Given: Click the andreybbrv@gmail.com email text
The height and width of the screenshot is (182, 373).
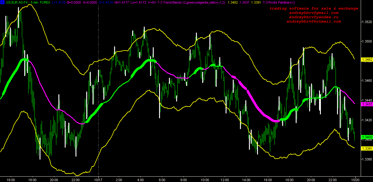Looking at the screenshot, I should (x=314, y=13).
